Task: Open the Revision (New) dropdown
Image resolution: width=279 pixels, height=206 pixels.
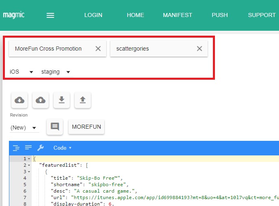Action: pyautogui.click(x=24, y=127)
